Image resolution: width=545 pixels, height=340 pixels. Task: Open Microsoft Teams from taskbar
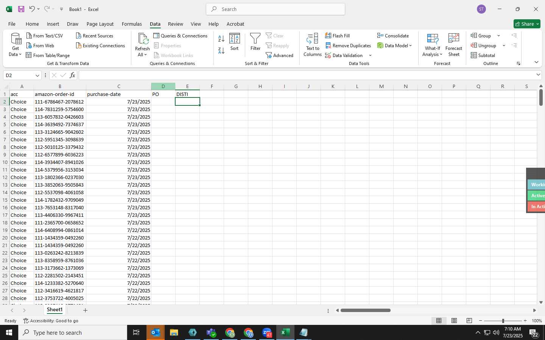pyautogui.click(x=211, y=332)
